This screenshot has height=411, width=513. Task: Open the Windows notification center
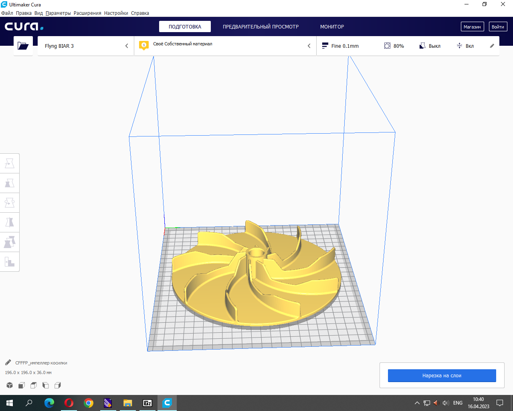click(x=500, y=403)
